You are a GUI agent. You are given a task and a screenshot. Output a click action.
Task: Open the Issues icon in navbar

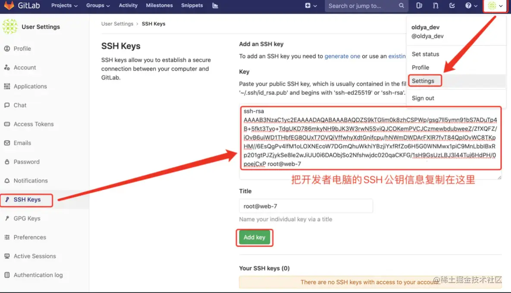coord(419,6)
